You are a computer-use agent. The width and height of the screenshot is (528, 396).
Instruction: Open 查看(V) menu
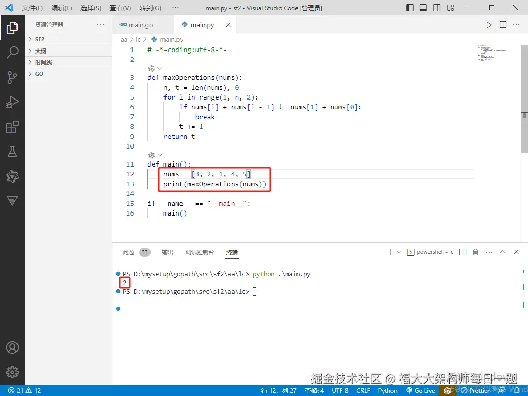tap(120, 8)
